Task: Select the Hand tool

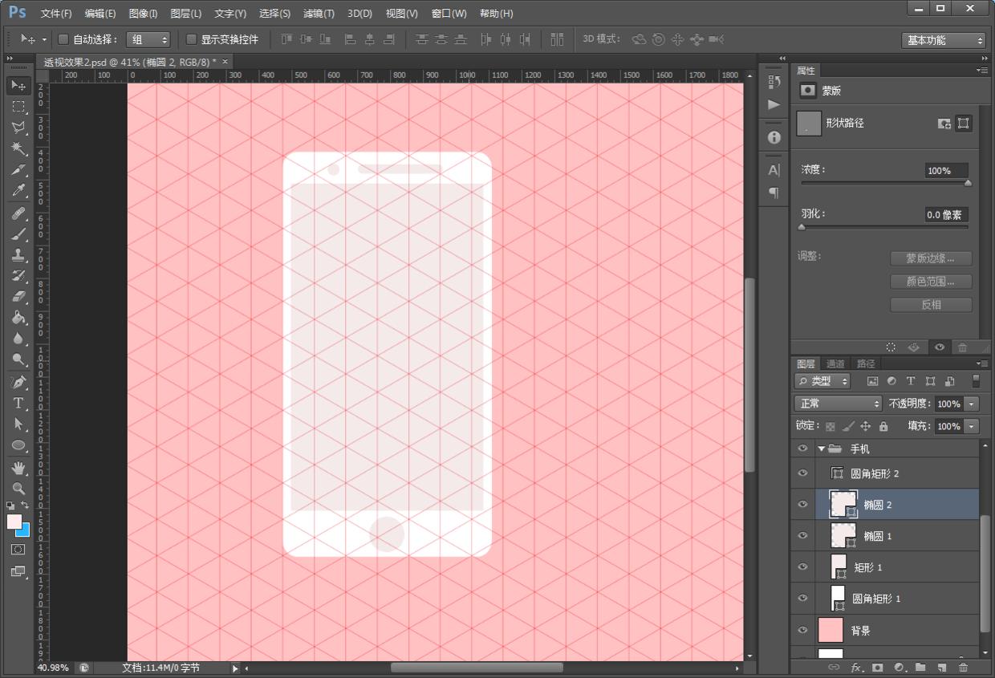Action: coord(18,467)
